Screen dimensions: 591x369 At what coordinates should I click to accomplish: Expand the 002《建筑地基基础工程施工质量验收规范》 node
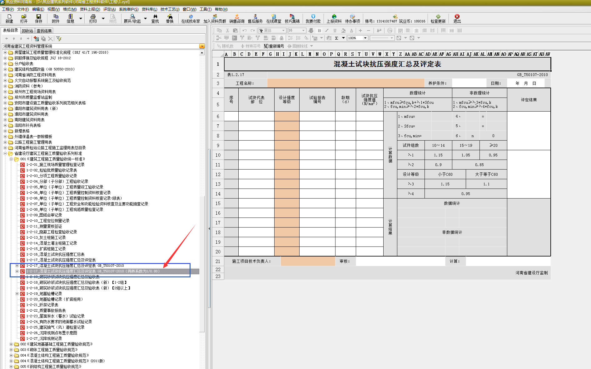(11, 344)
